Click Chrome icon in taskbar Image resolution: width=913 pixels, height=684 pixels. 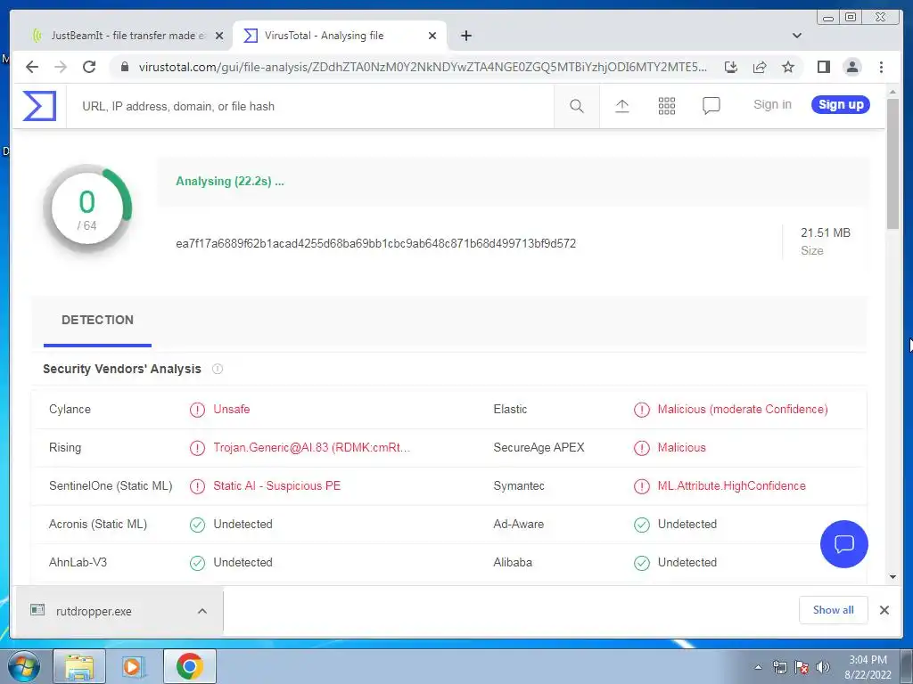(x=189, y=666)
